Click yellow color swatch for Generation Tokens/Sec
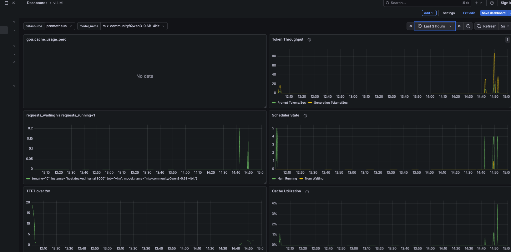The width and height of the screenshot is (511, 252). [x=310, y=103]
